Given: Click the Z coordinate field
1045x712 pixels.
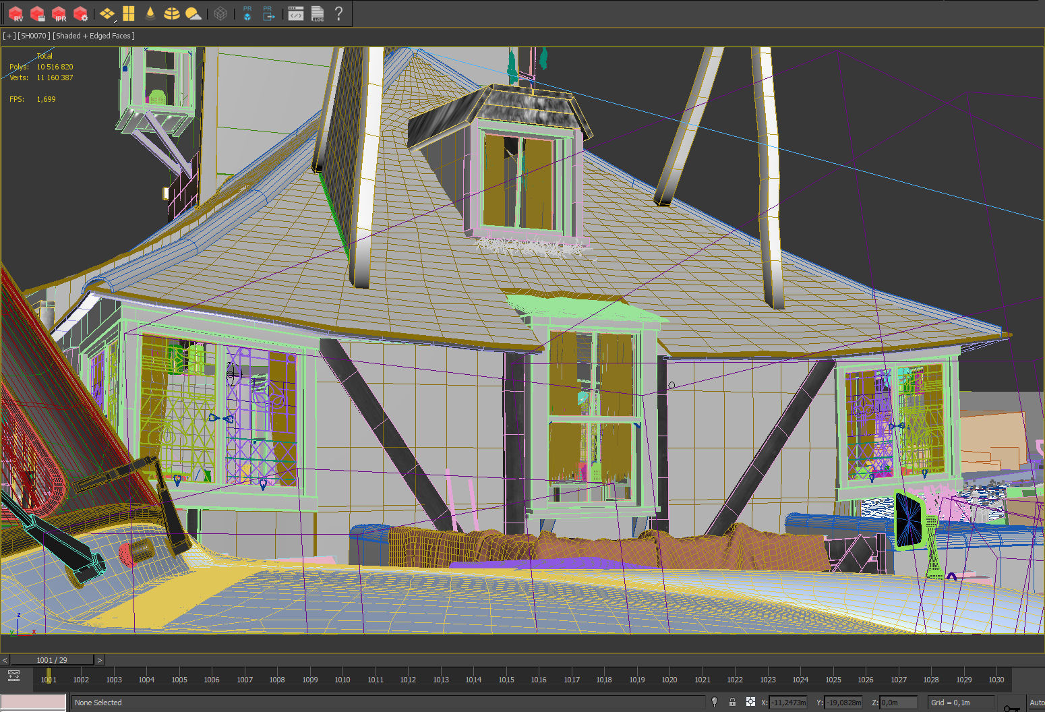Looking at the screenshot, I should pos(899,703).
